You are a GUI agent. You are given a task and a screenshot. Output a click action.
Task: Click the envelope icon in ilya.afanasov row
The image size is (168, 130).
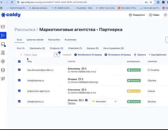pos(83,68)
